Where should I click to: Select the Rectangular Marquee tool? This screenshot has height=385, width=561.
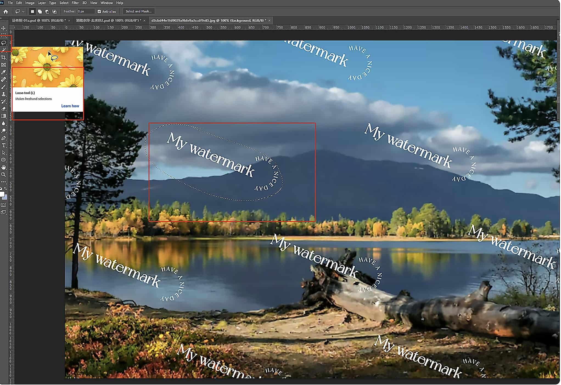[x=4, y=36]
